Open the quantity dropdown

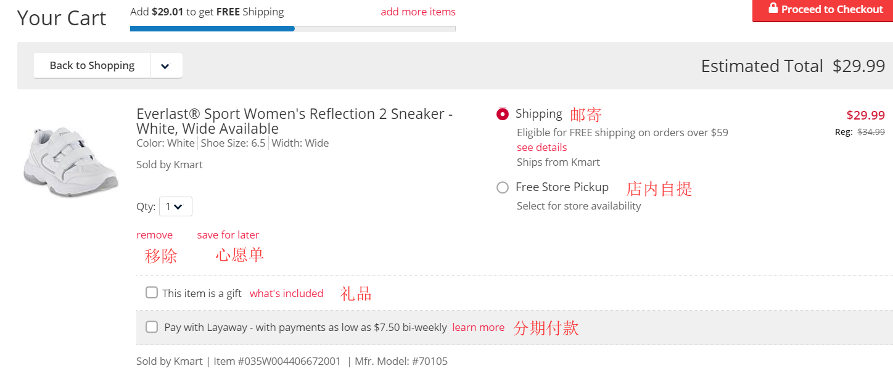(176, 207)
